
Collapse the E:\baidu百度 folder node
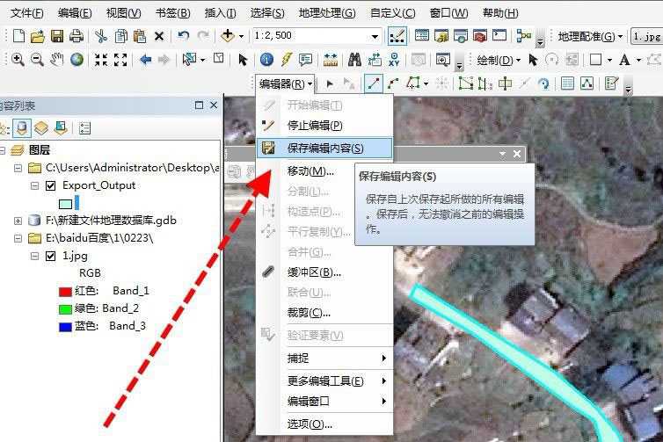tap(18, 238)
